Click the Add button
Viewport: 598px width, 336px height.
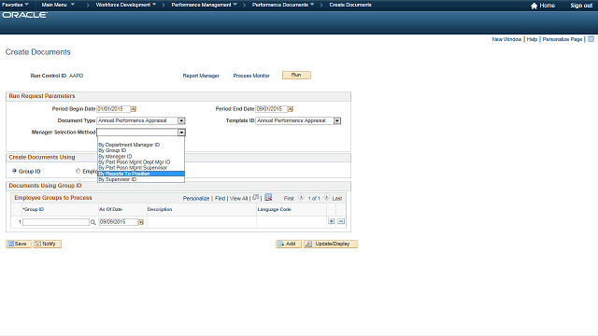[x=289, y=244]
